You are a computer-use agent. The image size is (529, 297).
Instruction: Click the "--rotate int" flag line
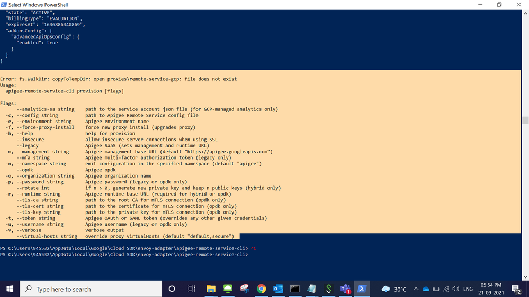click(148, 188)
